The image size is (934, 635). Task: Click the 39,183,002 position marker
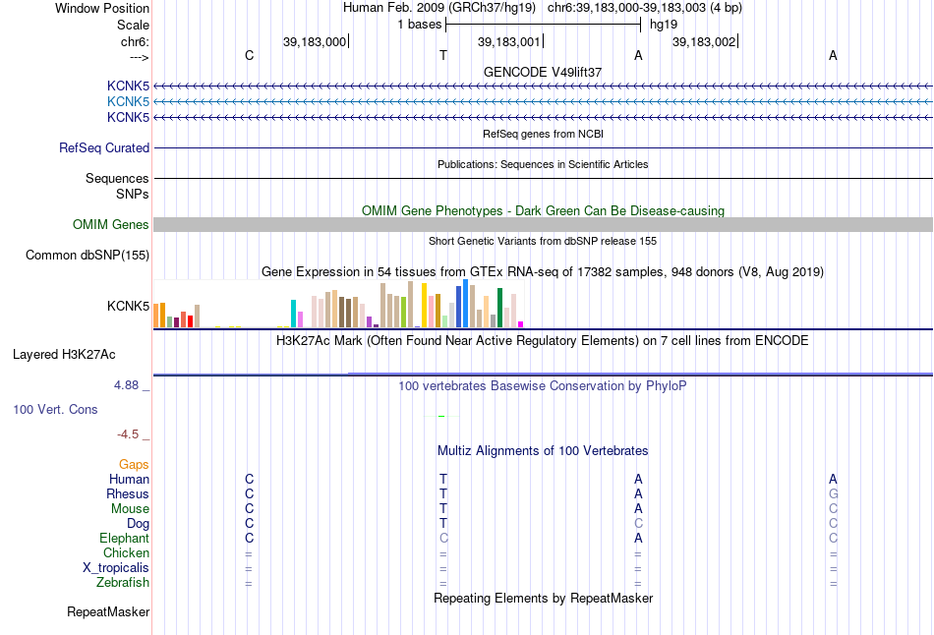[x=704, y=41]
